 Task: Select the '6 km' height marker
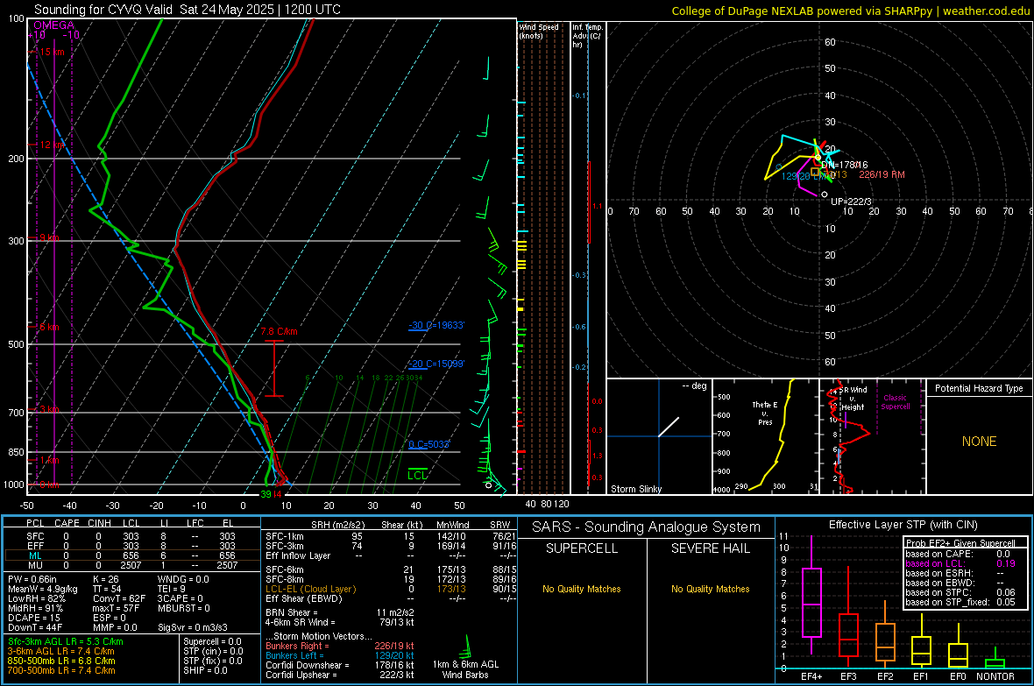[x=49, y=327]
